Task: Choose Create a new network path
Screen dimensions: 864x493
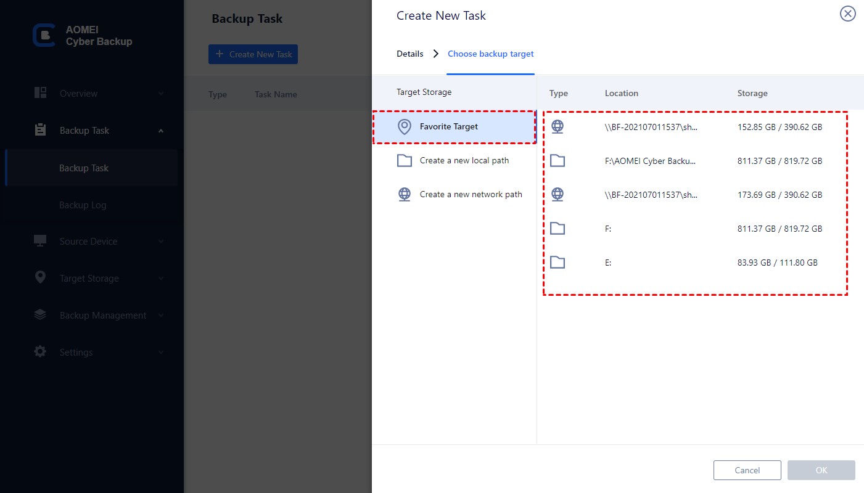Action: pos(471,195)
